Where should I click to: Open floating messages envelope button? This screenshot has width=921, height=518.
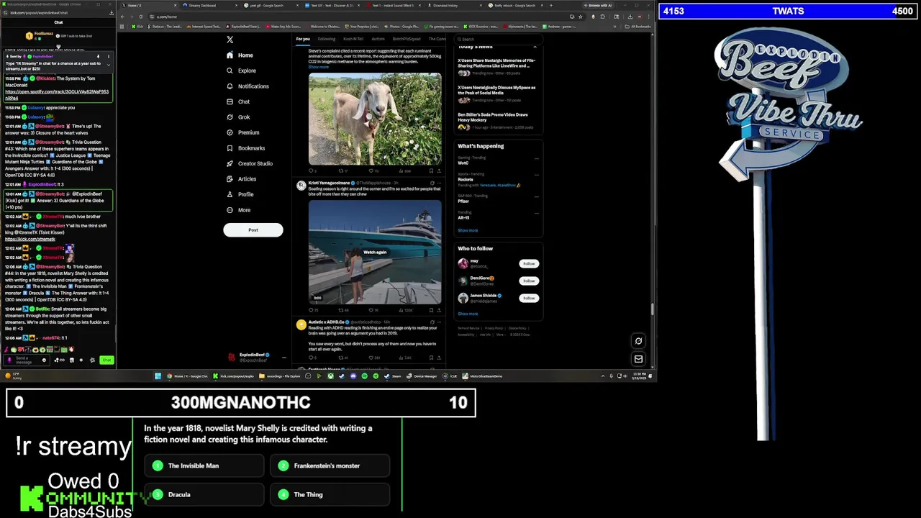pos(638,358)
